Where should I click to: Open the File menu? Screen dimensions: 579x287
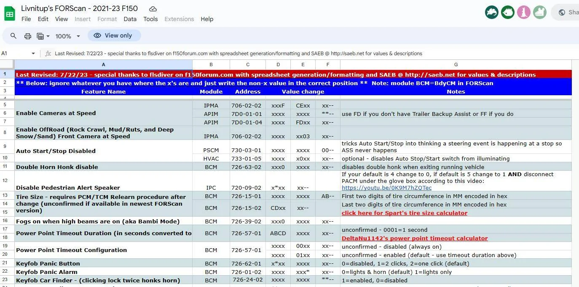pos(26,19)
